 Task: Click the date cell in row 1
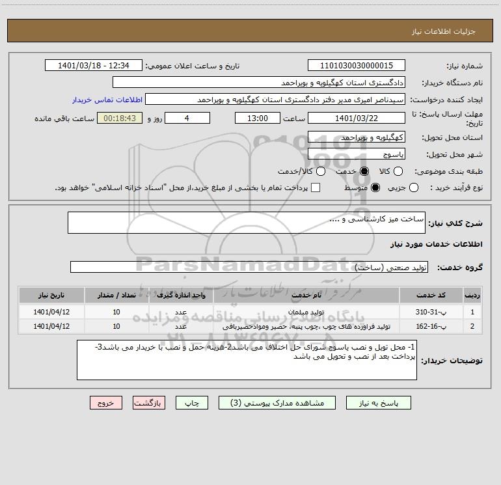pyautogui.click(x=51, y=312)
